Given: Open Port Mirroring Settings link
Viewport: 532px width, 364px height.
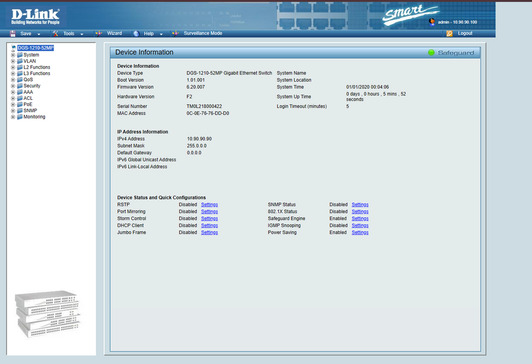Looking at the screenshot, I should click(209, 212).
